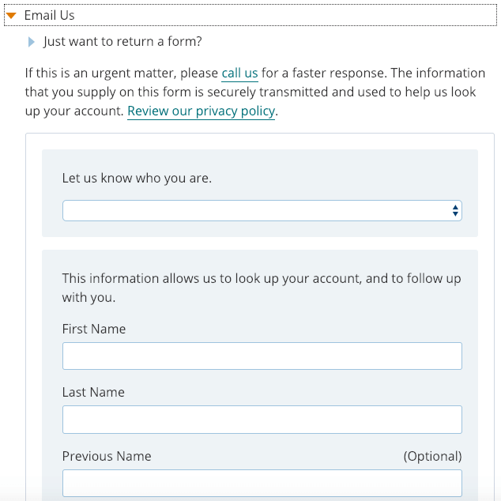
Task: Click the up-down arrows on the select box
Action: tap(455, 210)
